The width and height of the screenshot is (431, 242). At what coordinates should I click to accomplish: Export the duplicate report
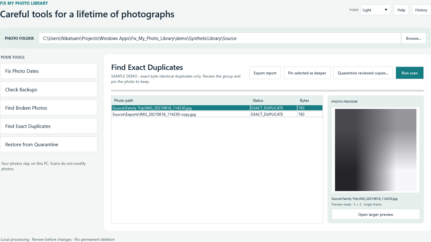pos(265,73)
